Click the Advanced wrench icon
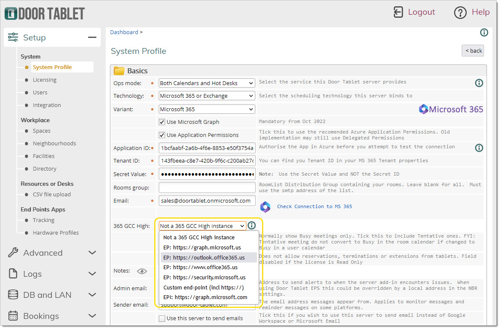 point(13,252)
